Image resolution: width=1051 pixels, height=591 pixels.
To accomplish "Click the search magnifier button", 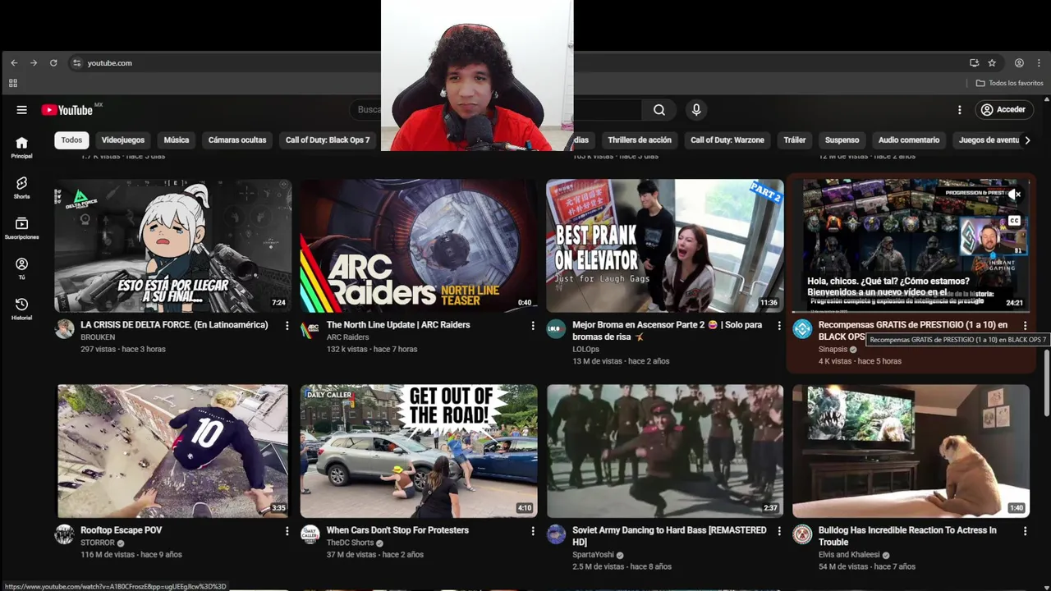I will coord(659,110).
